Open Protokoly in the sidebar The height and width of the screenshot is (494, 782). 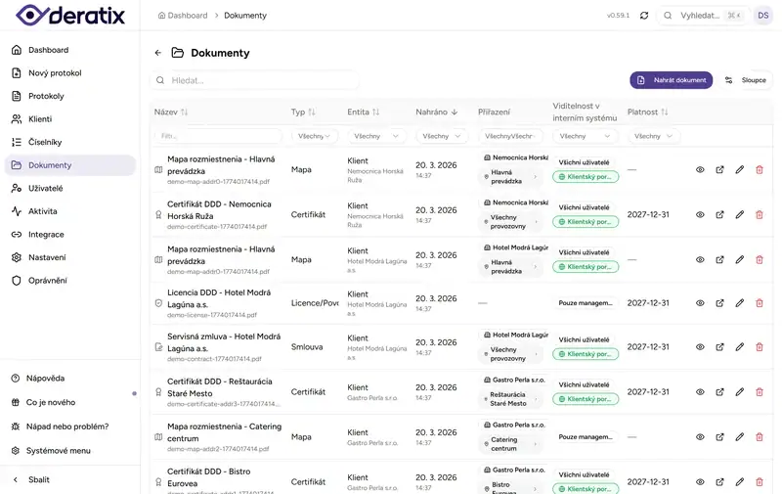[x=46, y=96]
